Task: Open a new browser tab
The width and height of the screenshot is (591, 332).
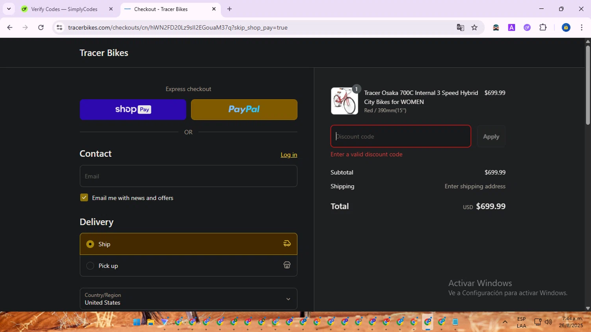Action: (229, 9)
